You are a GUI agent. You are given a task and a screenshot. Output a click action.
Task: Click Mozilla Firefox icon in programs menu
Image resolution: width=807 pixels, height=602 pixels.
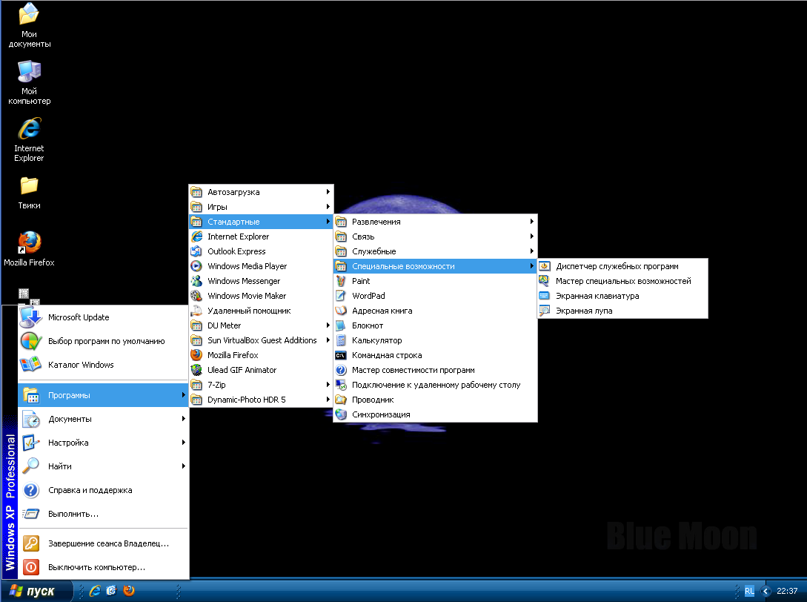196,355
